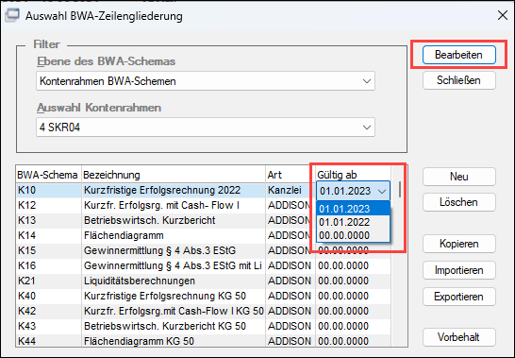Click the Schließen button
Image resolution: width=515 pixels, height=358 pixels.
458,80
